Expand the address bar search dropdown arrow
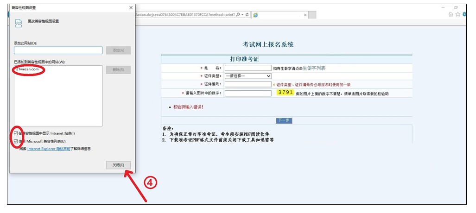Image resolution: width=476 pixels, height=213 pixels. click(x=243, y=15)
